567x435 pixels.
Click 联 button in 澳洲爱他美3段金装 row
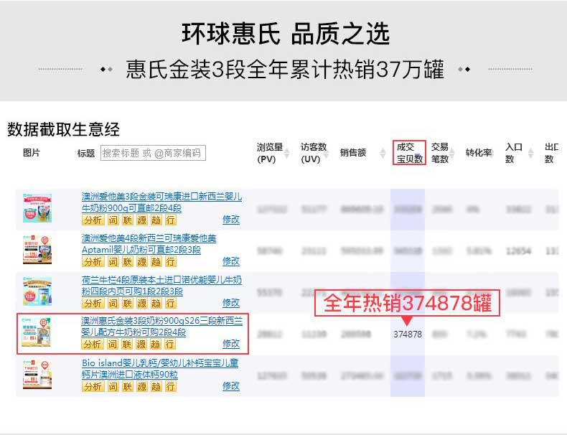[x=127, y=220]
